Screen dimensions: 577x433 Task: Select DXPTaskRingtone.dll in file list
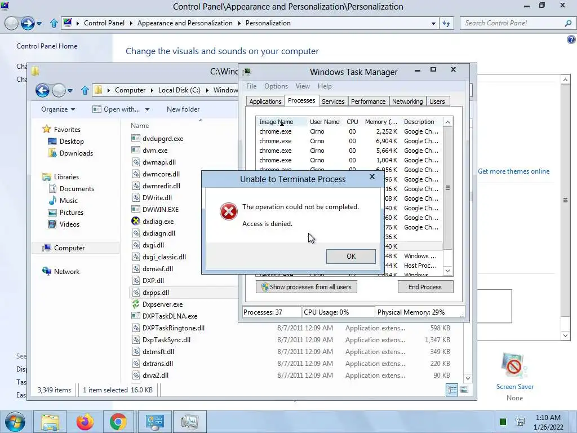174,328
